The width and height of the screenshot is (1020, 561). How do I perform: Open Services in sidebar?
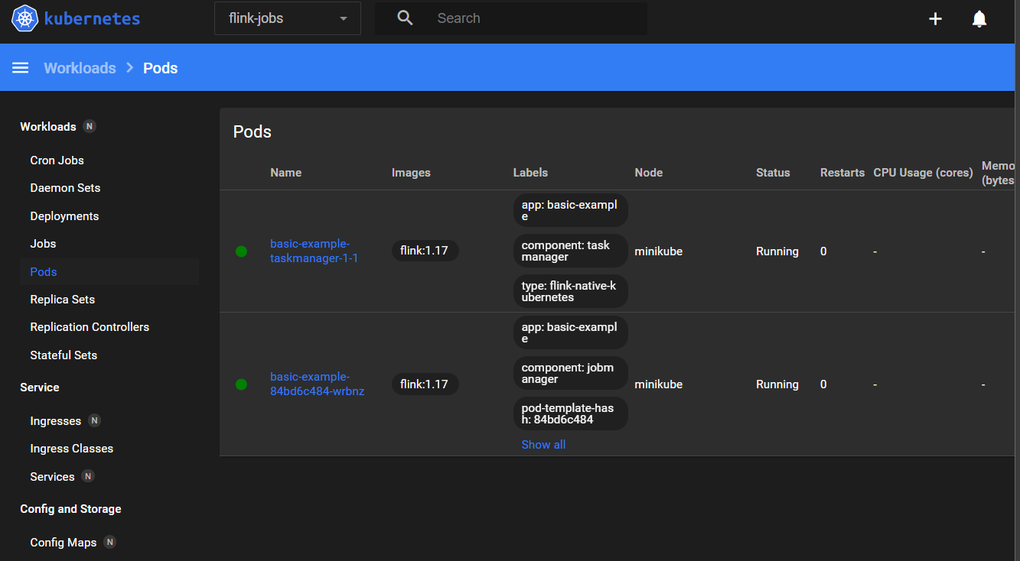52,477
